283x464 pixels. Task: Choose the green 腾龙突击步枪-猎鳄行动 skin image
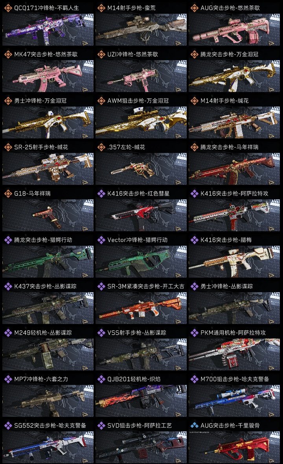(x=48, y=261)
